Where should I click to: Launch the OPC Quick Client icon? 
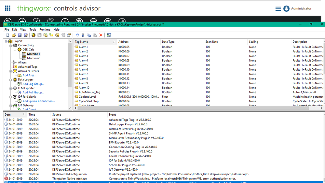(x=109, y=35)
